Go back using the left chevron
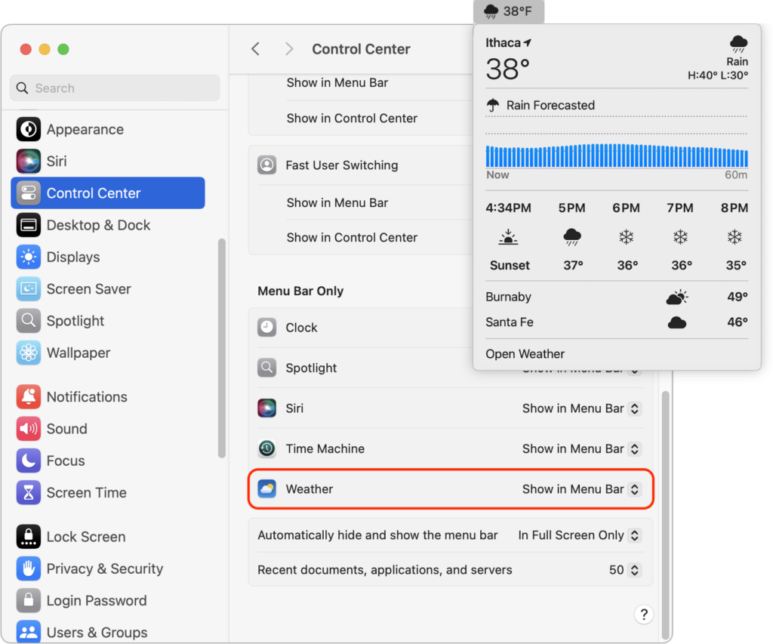This screenshot has width=773, height=644. (255, 49)
